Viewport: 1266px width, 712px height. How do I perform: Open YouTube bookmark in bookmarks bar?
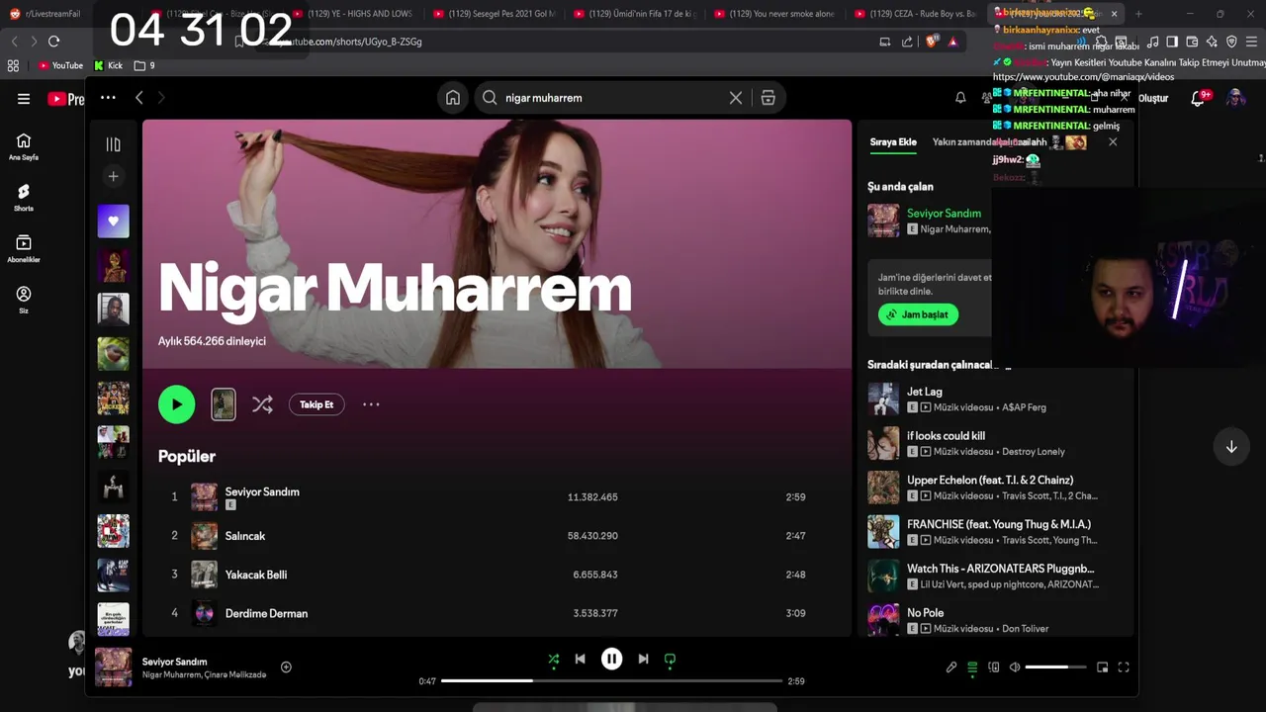point(60,65)
